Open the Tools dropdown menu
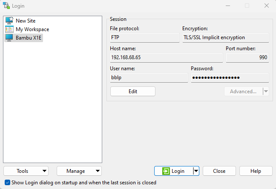 pyautogui.click(x=26, y=171)
